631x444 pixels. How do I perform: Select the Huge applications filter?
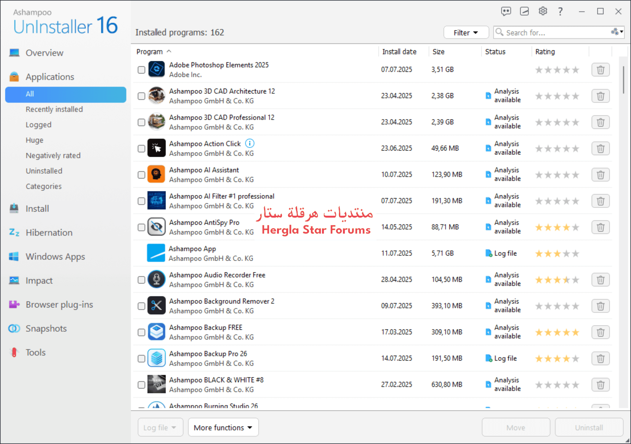click(34, 140)
